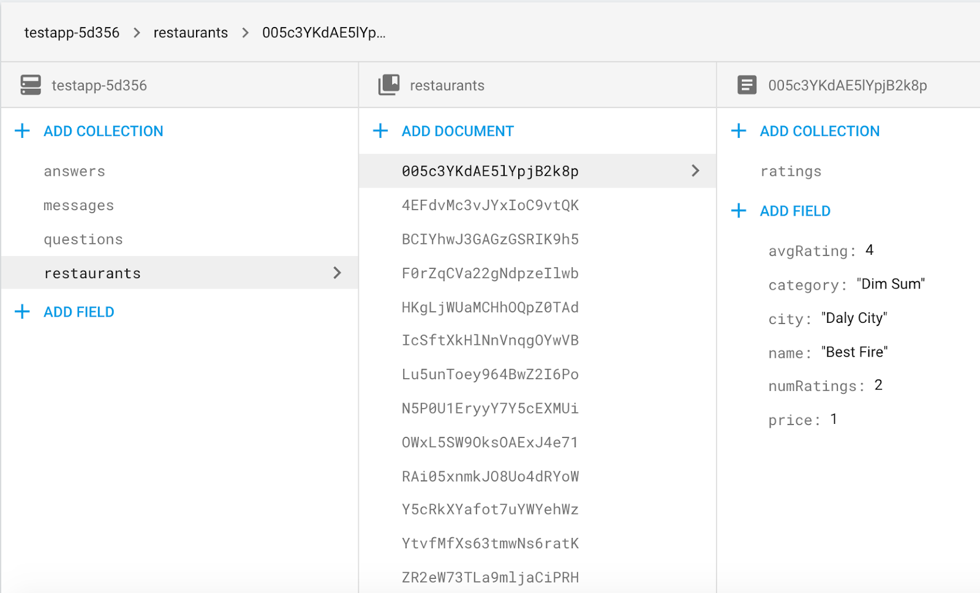Click the avgRating field value 4
This screenshot has width=980, height=593.
(870, 250)
